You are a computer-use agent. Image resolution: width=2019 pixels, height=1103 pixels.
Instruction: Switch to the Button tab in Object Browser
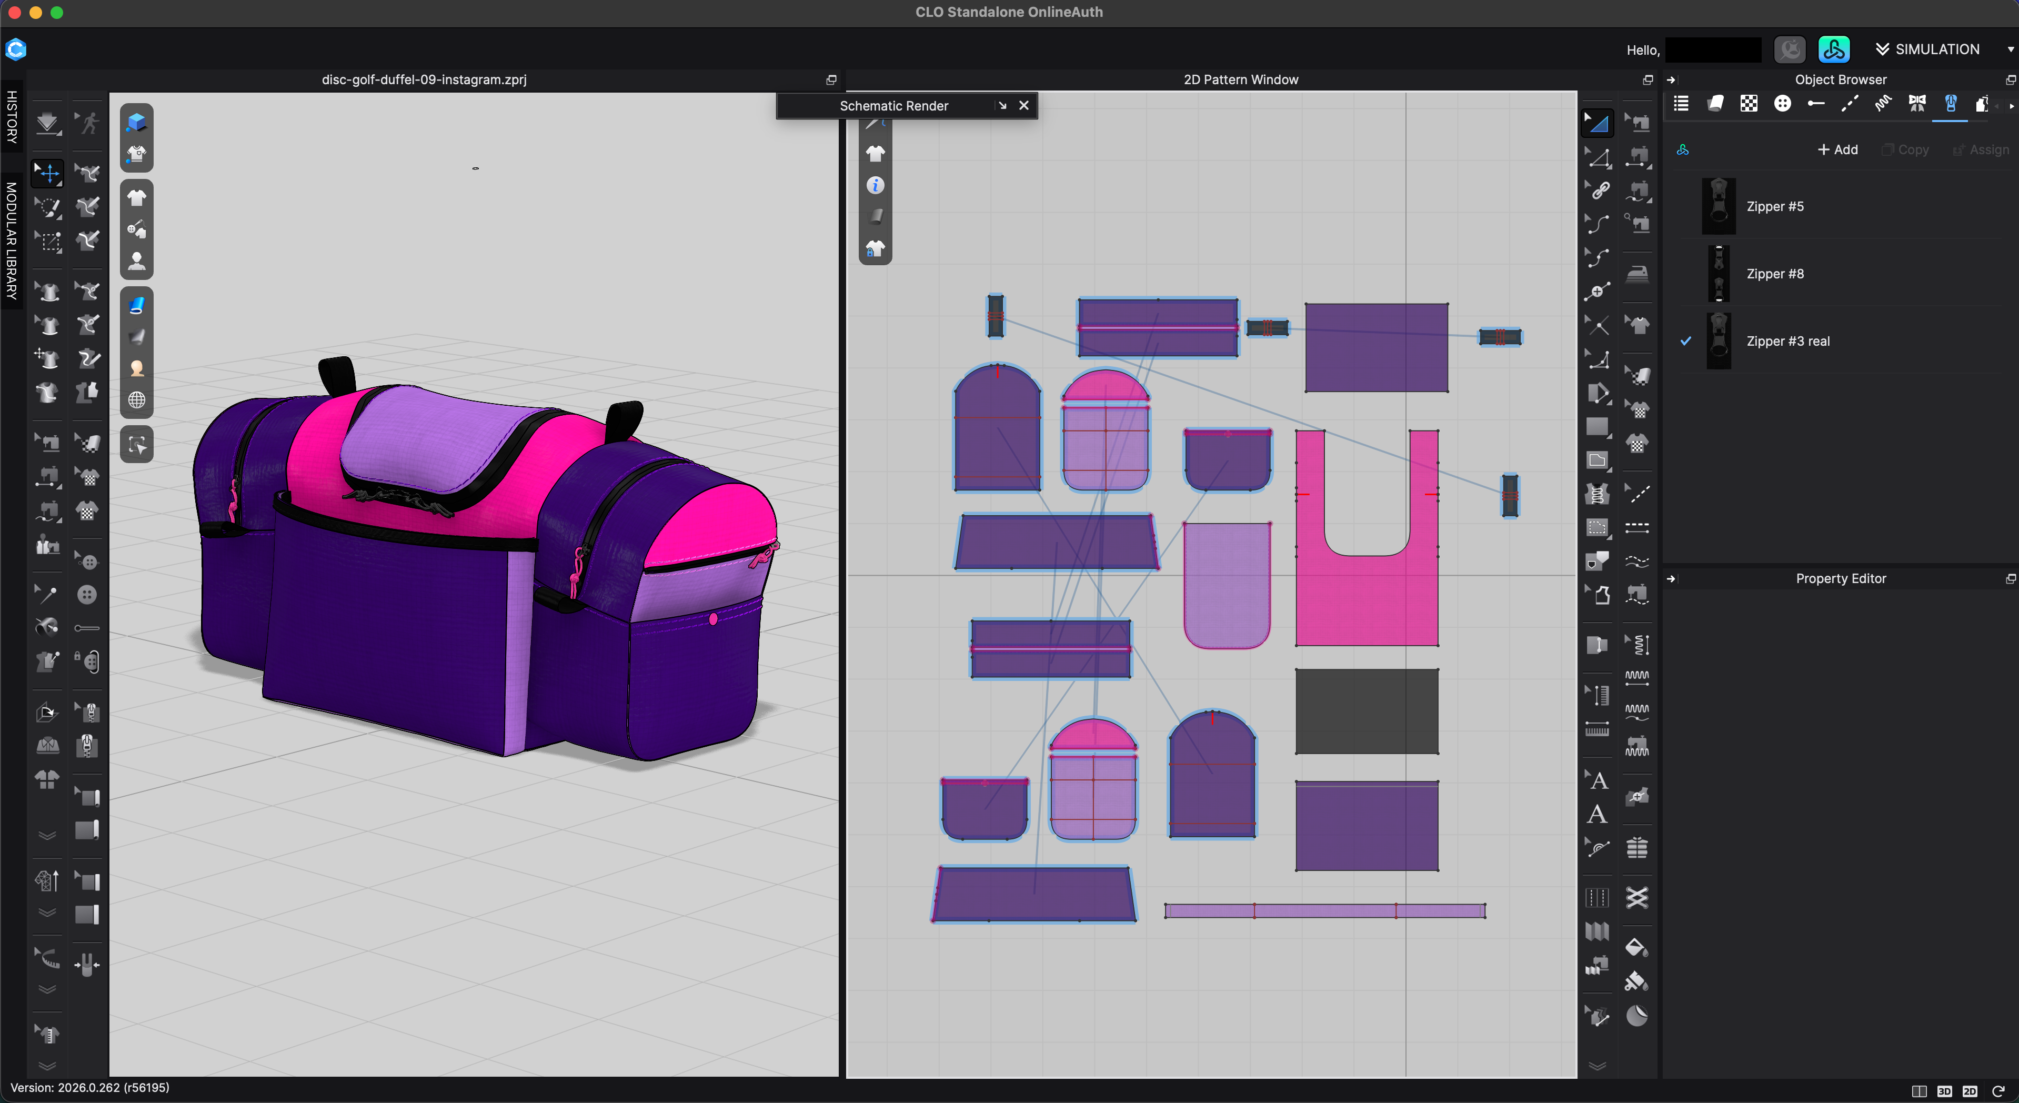coord(1782,104)
